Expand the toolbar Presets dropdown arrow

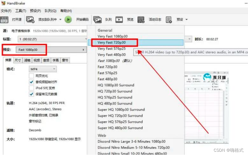coord(187,20)
